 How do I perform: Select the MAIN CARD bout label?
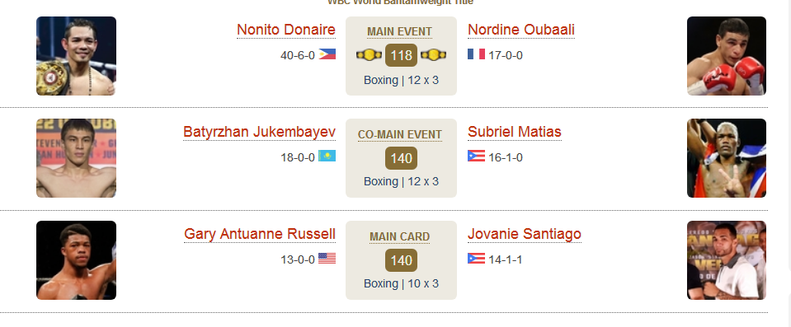pos(399,237)
